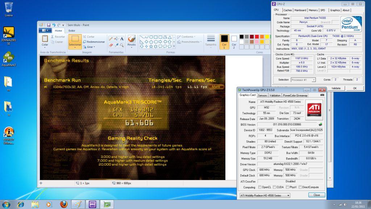Enable CUDA checkbox in GPU-Z
Screen dimensions: 371x209
275,187
